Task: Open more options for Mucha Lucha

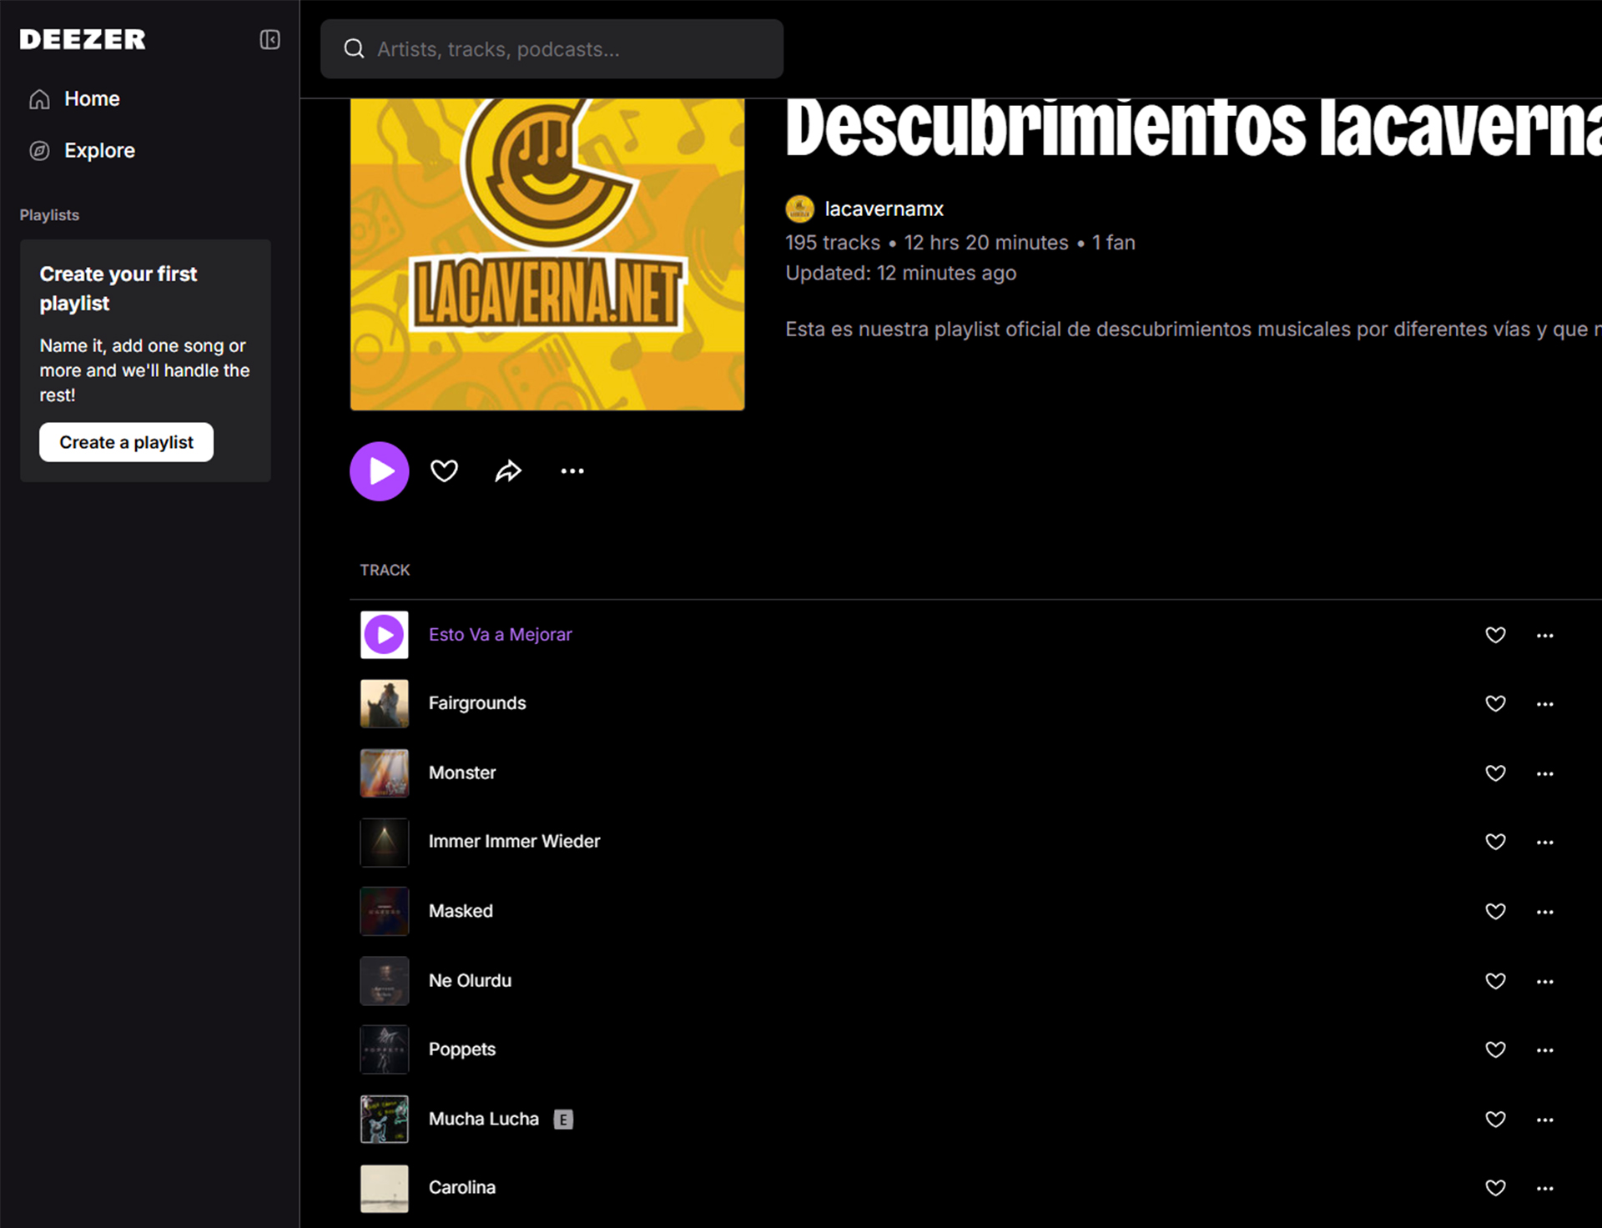Action: point(1545,1120)
